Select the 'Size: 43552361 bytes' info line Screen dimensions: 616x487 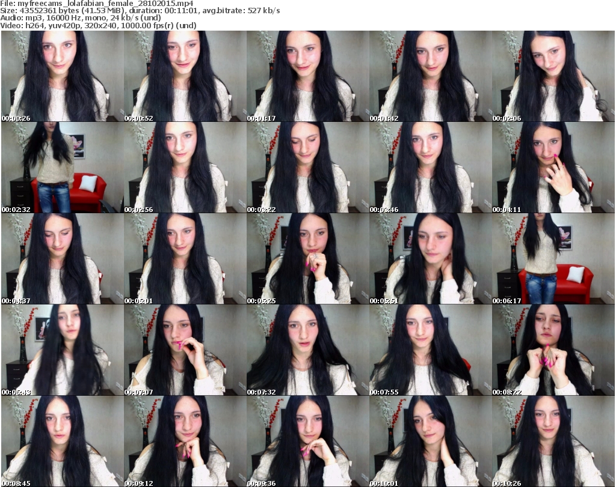140,11
